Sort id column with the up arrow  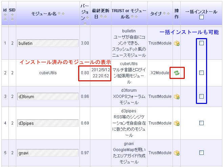[x=5, y=15]
